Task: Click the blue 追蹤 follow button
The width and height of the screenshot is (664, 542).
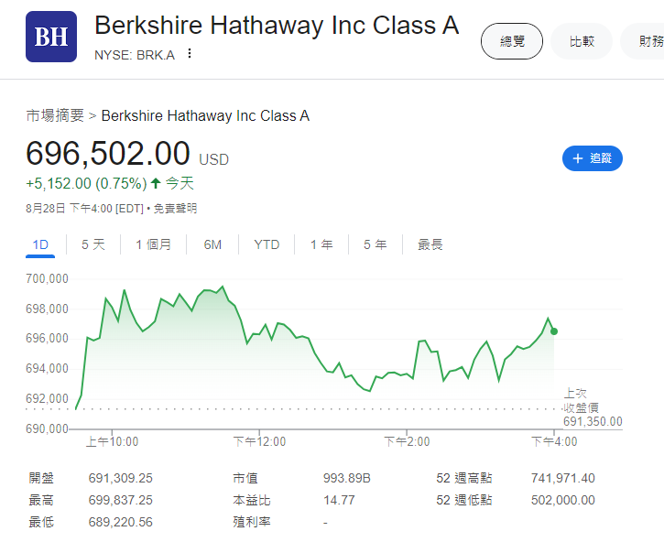Action: pos(592,158)
